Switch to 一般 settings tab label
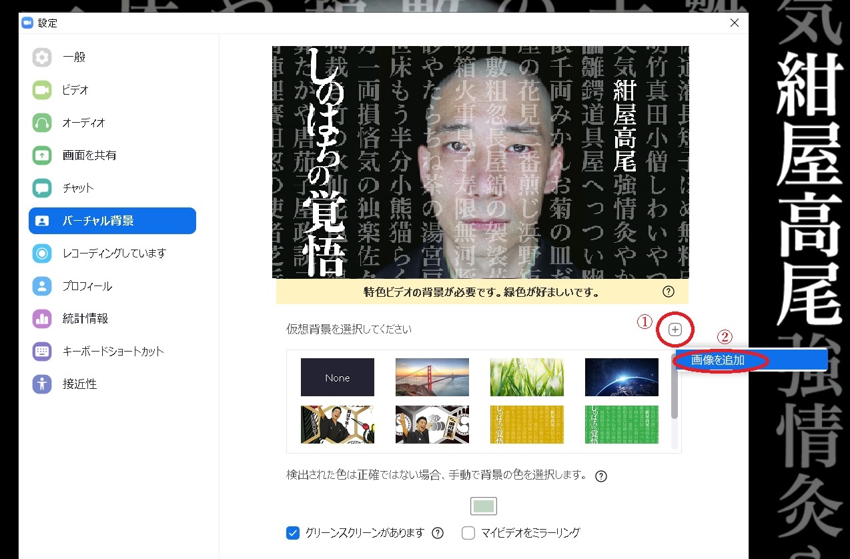This screenshot has width=850, height=559. (x=74, y=57)
